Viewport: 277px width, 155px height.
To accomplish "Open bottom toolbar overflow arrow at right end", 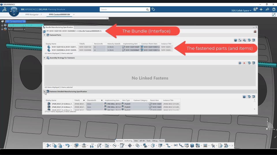I will [232, 146].
